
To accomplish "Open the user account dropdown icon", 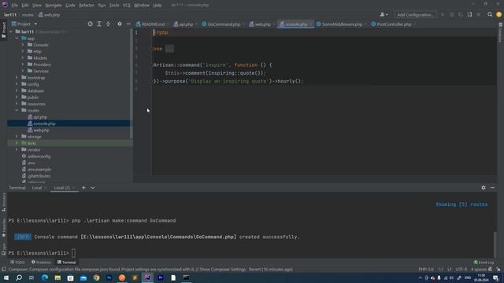I will [384, 15].
